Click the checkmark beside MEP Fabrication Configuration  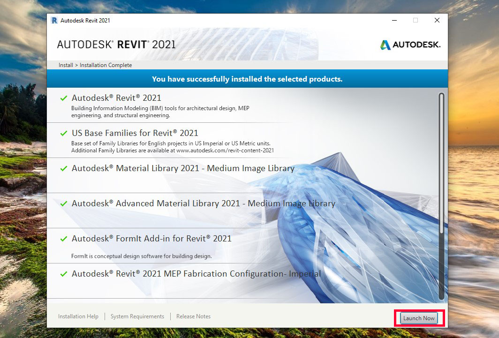click(63, 273)
